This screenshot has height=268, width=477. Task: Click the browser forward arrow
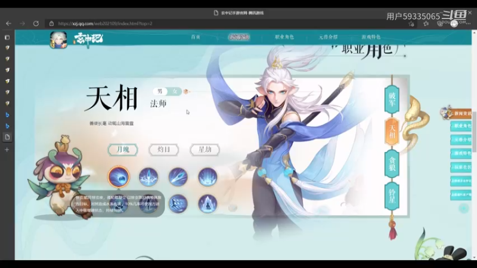pos(22,23)
